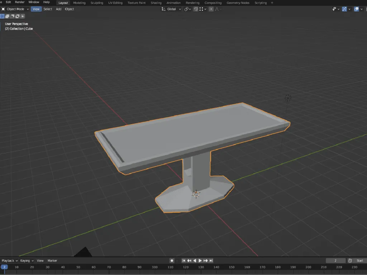Switch to the Modeling workspace tab
Screen dimensions: 367x275
pyautogui.click(x=79, y=3)
